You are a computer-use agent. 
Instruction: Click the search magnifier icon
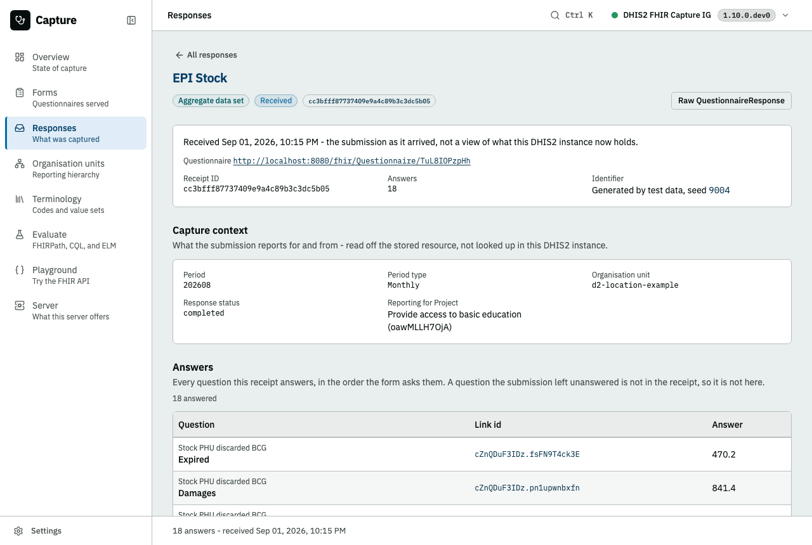coord(555,15)
